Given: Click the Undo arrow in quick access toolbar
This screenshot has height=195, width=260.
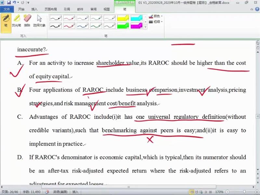Looking at the screenshot, I should pos(14,3).
